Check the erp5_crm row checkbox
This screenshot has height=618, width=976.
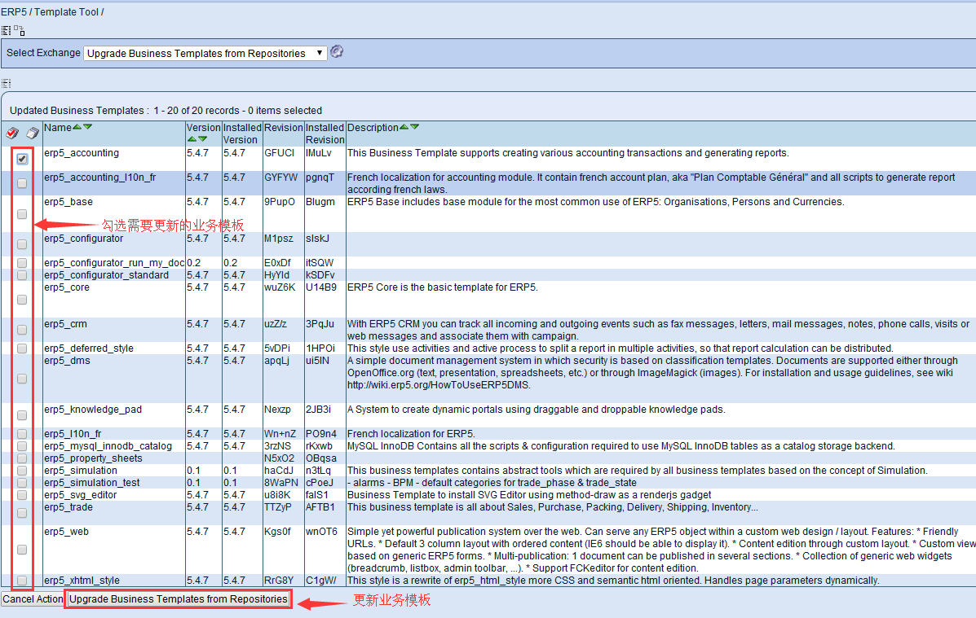point(22,330)
